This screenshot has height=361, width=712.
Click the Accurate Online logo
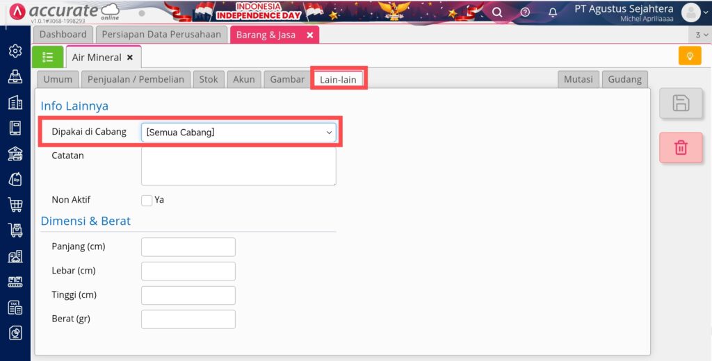65,12
